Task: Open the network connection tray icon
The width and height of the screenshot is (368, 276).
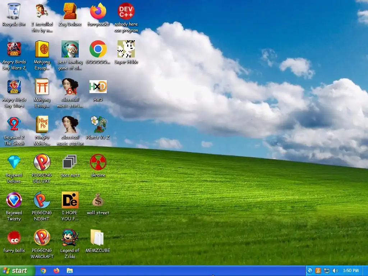Action: coord(326,271)
